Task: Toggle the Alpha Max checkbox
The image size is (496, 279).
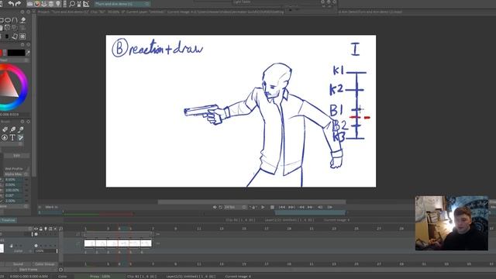Action: coord(26,174)
